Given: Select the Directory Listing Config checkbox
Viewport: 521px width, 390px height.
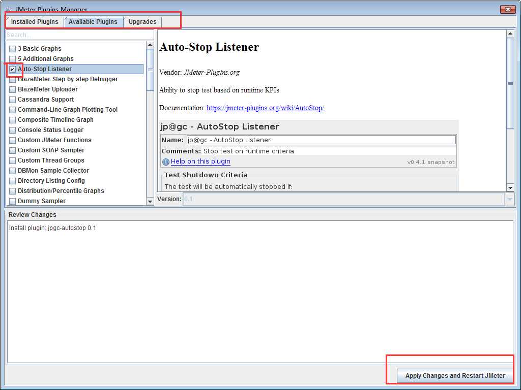Looking at the screenshot, I should coord(13,181).
